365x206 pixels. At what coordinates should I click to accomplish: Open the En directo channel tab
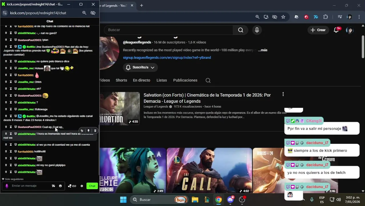(x=141, y=80)
